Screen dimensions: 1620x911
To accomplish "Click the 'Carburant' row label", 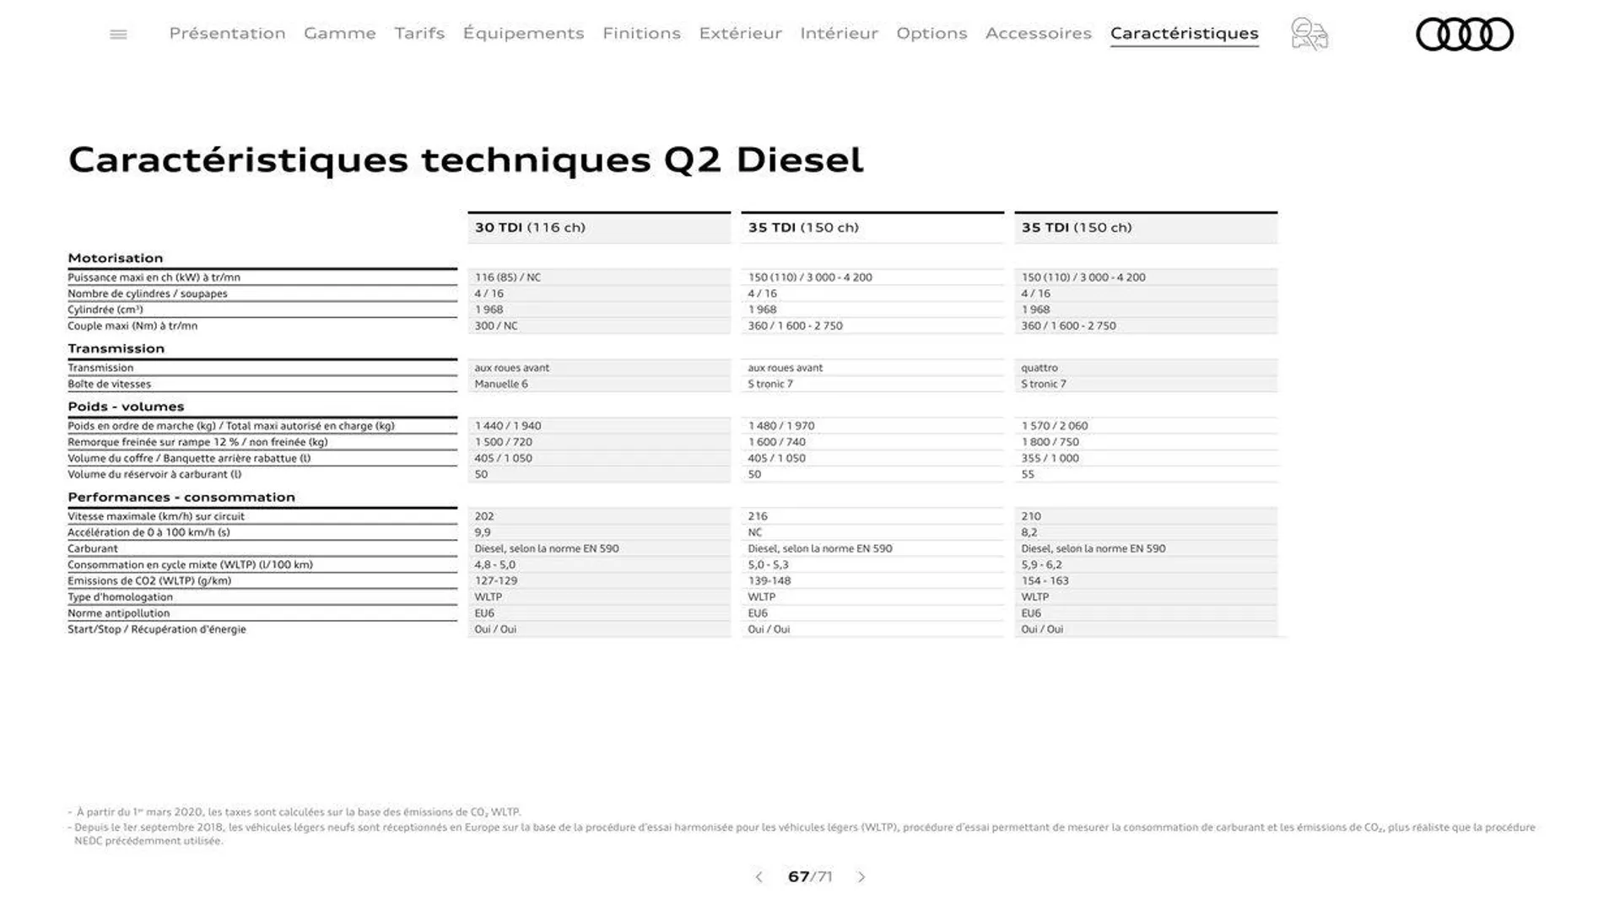I will point(93,548).
